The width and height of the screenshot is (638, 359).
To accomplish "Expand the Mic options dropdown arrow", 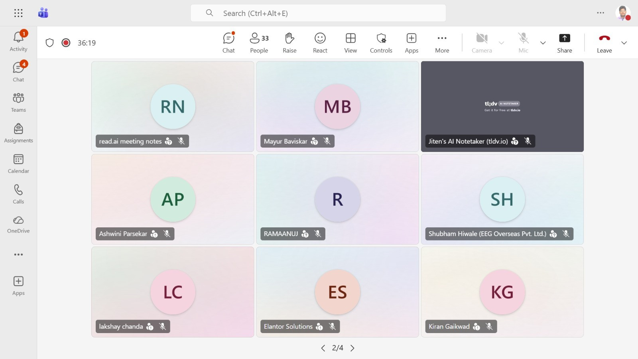I will [543, 43].
